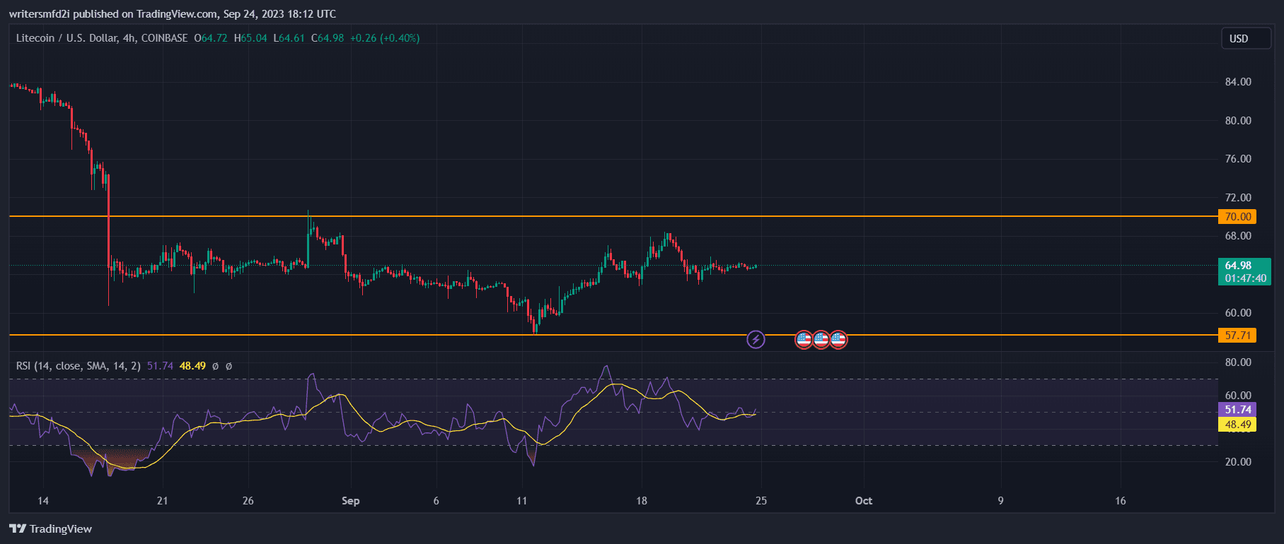Click the leftmost US flag economic event icon
Screen dimensions: 1284x544
[x=804, y=340]
